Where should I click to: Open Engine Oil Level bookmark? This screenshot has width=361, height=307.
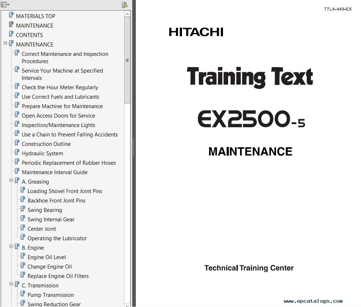[x=47, y=257]
